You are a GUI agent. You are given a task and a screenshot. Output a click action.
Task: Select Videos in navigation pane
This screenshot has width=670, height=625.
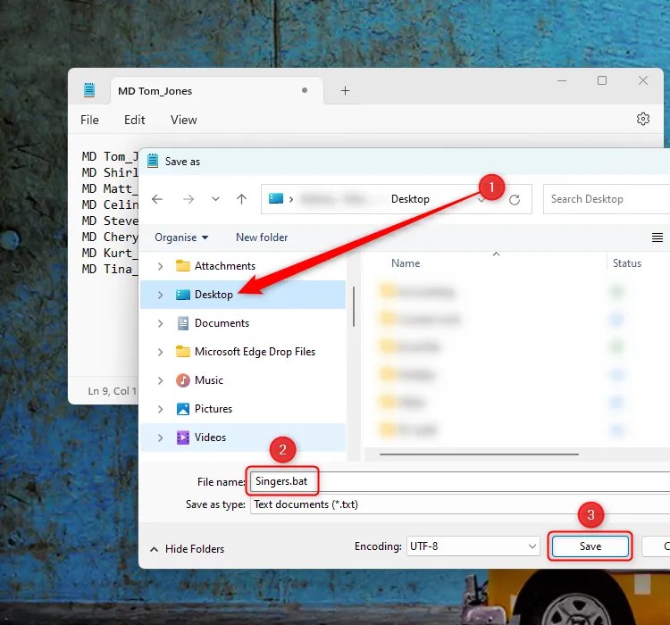(x=243, y=437)
